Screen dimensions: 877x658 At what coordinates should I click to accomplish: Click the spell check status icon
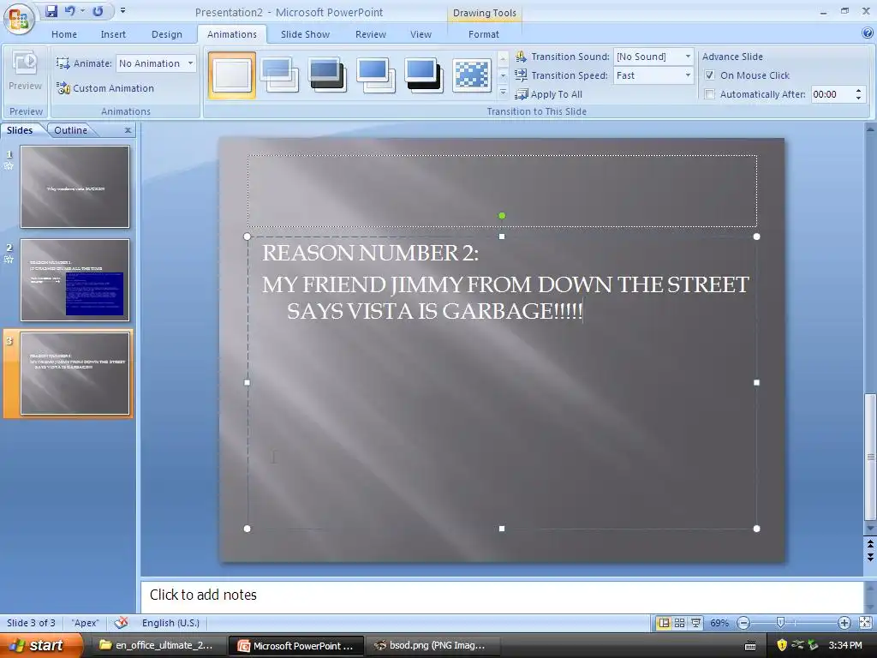coord(121,622)
